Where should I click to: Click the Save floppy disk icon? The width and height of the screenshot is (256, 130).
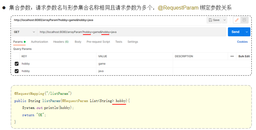click(211, 20)
